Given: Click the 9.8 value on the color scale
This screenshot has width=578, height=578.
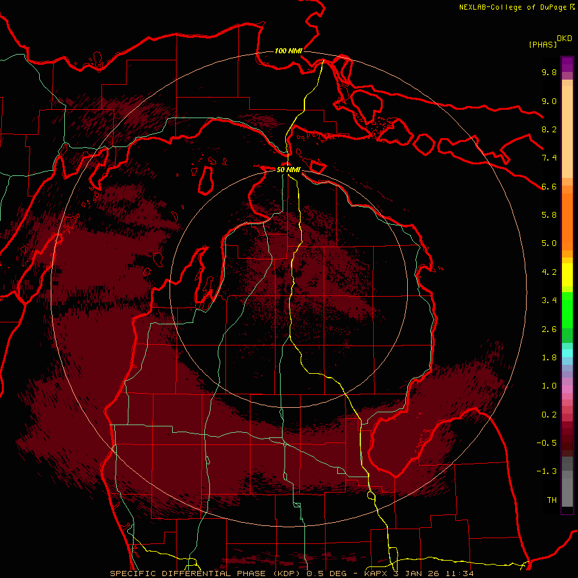Looking at the screenshot, I should (x=549, y=72).
